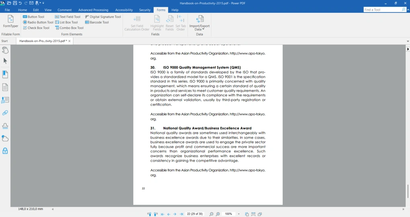Choose the Hand tool in the left sidebar
The height and width of the screenshot is (217, 410).
pos(5,50)
